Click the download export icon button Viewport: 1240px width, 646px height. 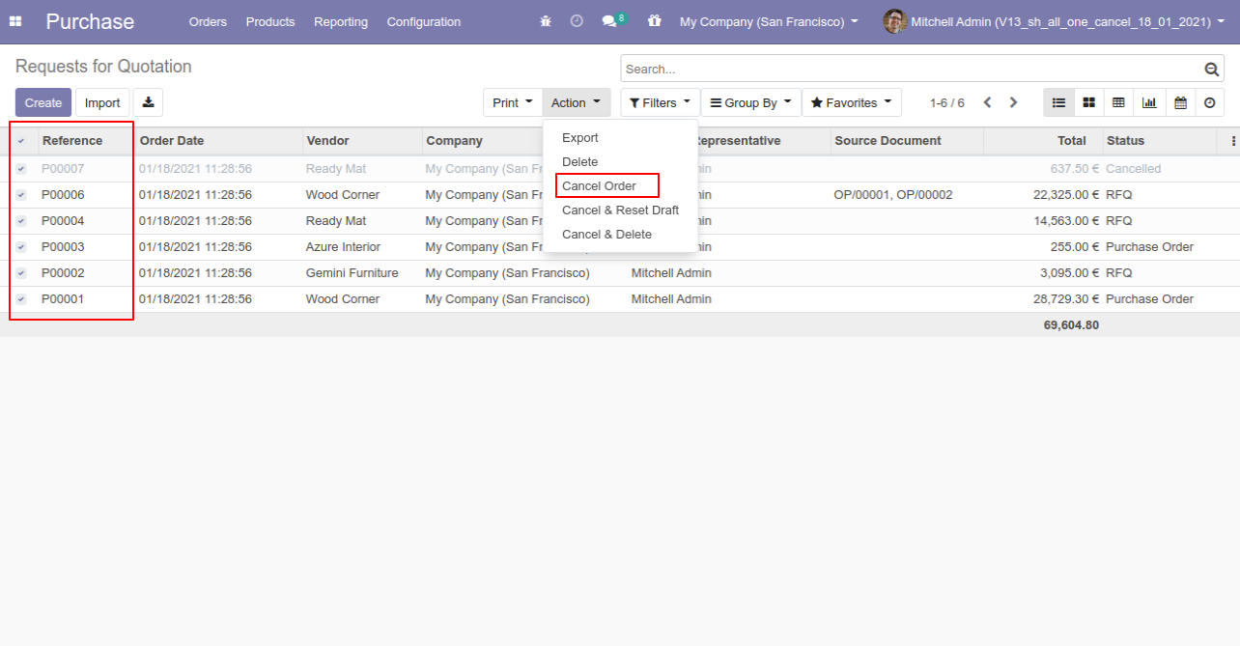(148, 102)
